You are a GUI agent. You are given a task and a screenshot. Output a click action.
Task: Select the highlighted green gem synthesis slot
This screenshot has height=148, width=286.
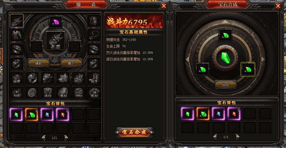(x=248, y=69)
